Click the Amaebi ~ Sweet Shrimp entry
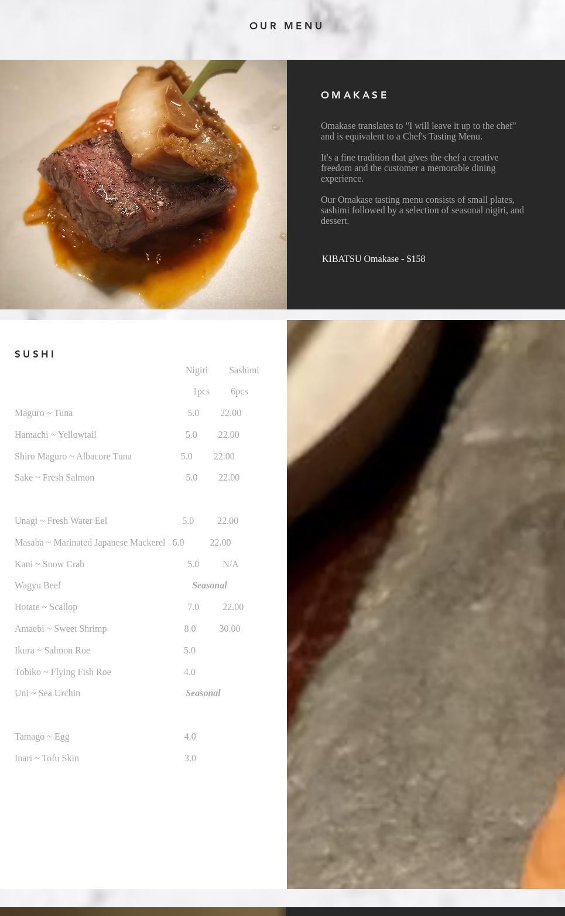 pos(61,629)
